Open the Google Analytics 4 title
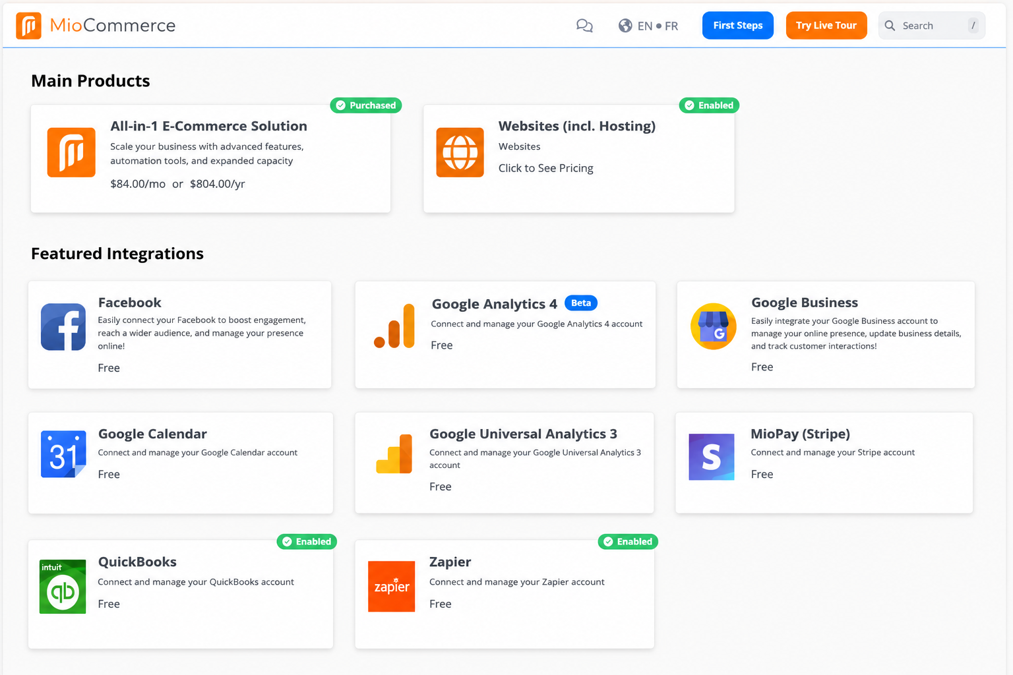Screen dimensions: 1013x675 pos(495,304)
